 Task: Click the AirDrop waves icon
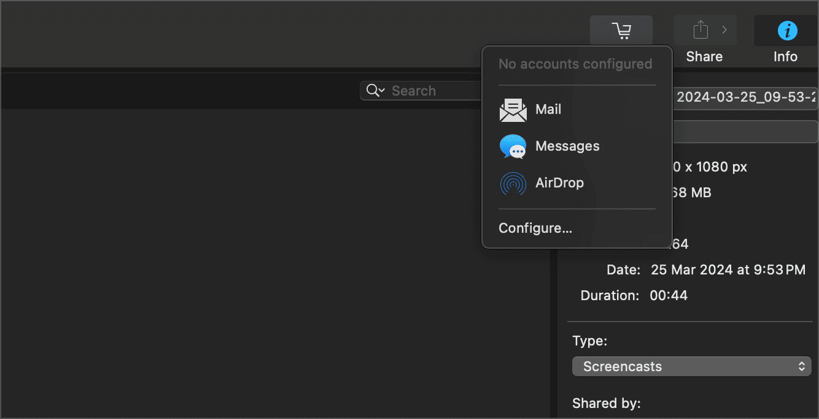[x=513, y=183]
